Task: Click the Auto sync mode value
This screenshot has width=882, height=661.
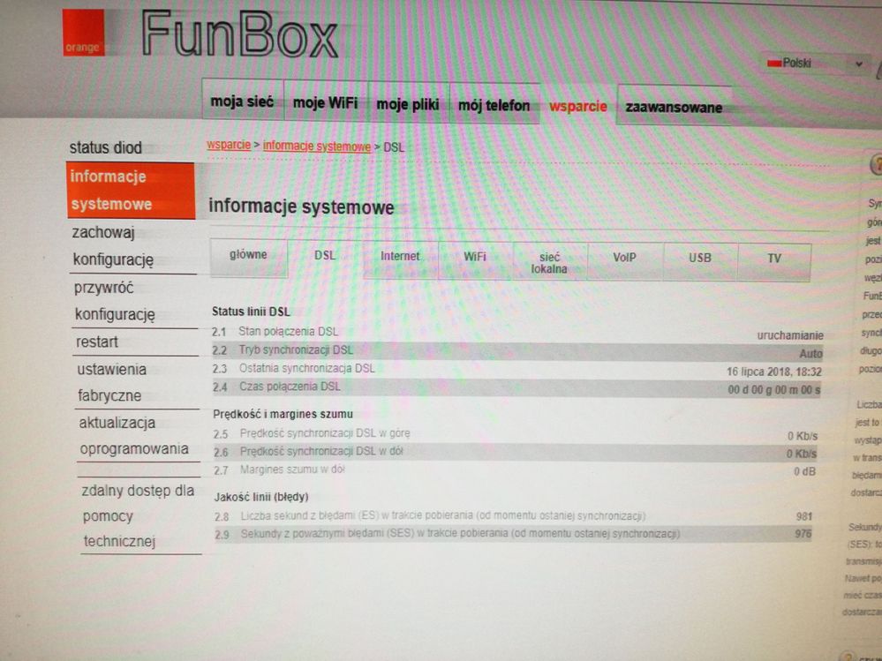Action: 810,354
